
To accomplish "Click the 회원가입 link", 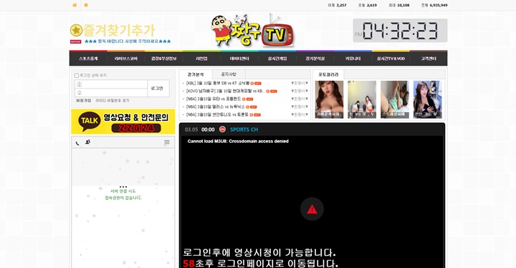I will point(84,101).
